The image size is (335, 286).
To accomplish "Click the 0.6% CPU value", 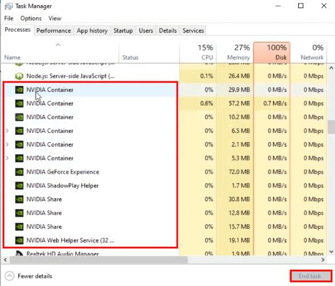I will coord(207,104).
